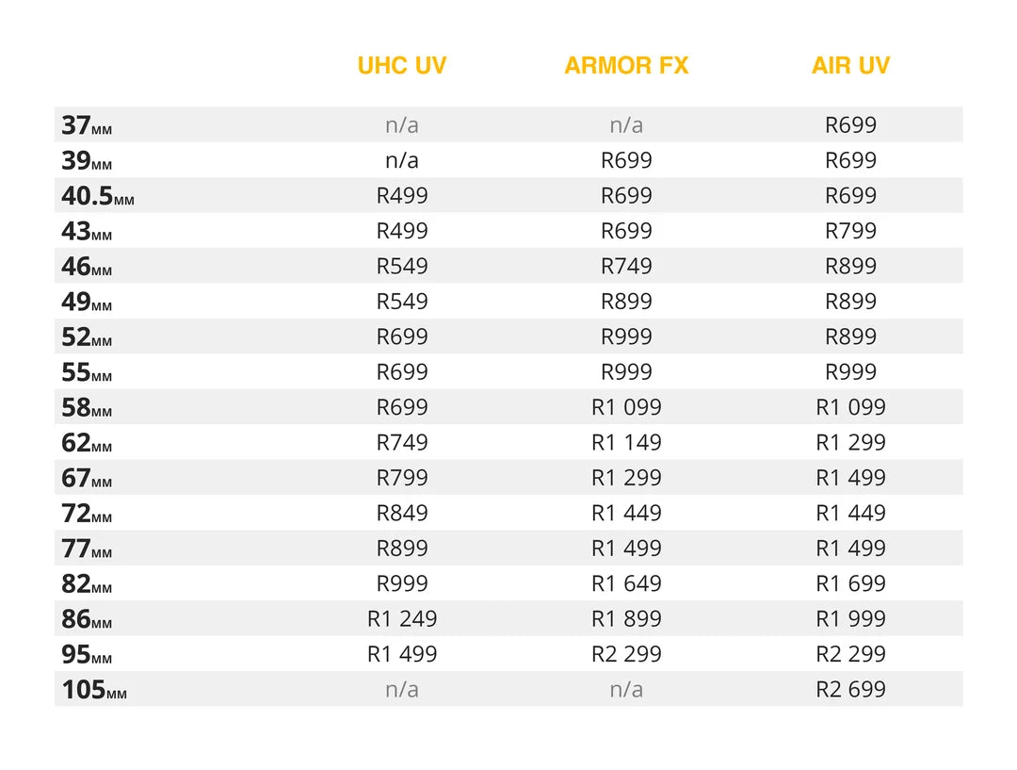Click the ARMOR FX price R1 149
This screenshot has width=1017, height=770.
pyautogui.click(x=626, y=442)
